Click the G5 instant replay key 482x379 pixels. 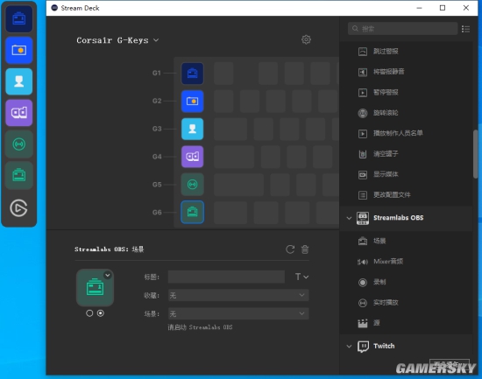(192, 185)
